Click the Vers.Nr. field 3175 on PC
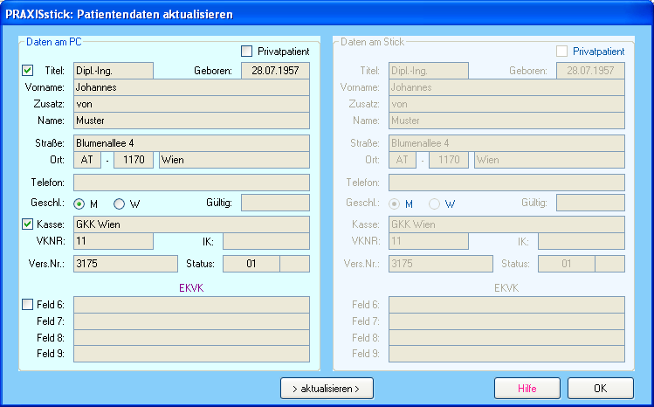 (126, 264)
